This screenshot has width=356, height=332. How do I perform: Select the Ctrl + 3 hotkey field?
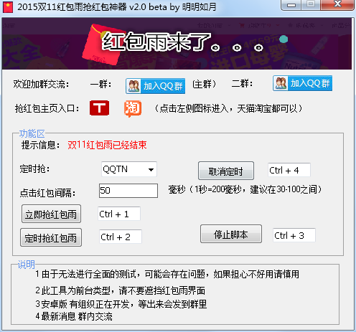pos(294,235)
